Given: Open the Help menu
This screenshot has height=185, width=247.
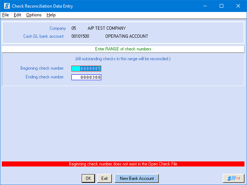Looking at the screenshot, I should coord(51,15).
